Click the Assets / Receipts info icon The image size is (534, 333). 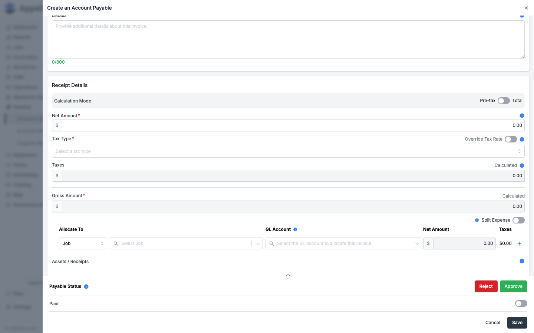click(522, 261)
